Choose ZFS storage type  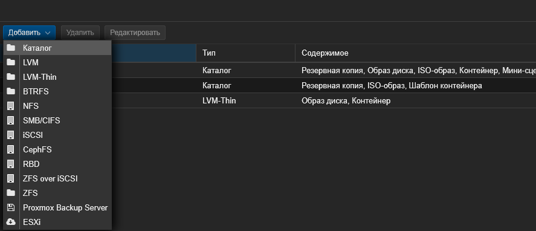coord(57,194)
